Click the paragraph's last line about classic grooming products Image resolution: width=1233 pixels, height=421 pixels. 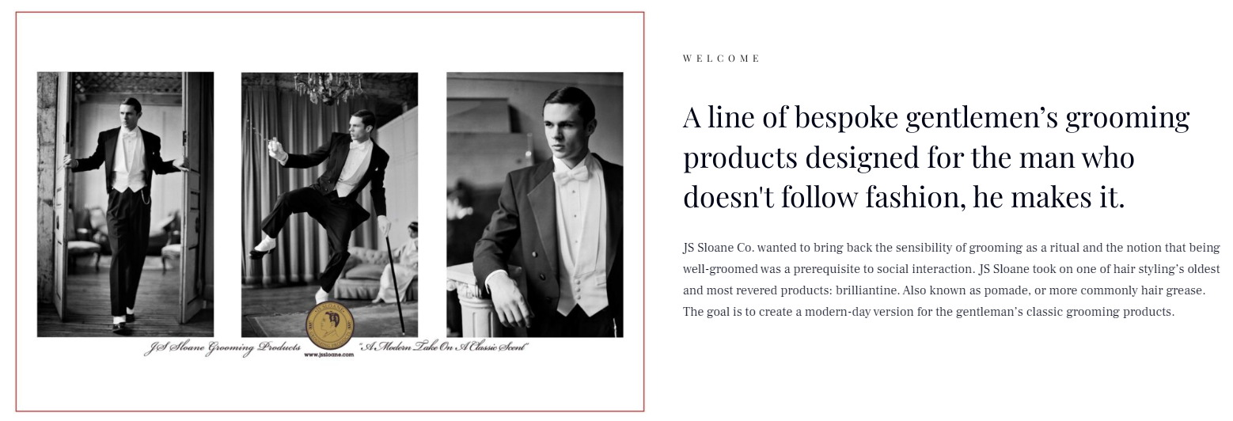pyautogui.click(x=928, y=312)
